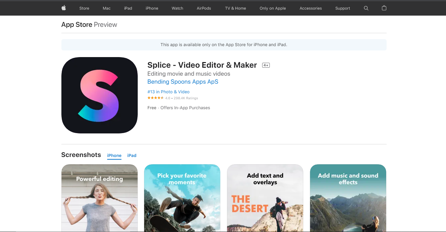Open the Only on Apple menu item
Screen dimensions: 446x232
tap(273, 8)
